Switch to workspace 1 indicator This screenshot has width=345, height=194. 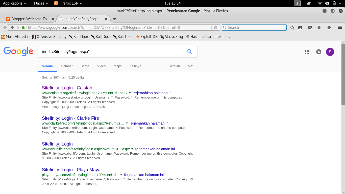tap(297, 3)
